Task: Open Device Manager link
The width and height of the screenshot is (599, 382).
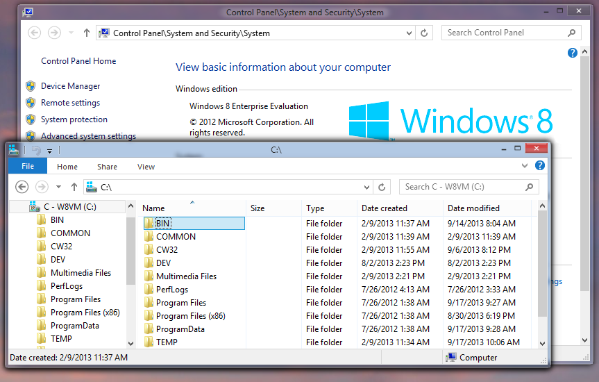Action: [x=70, y=86]
